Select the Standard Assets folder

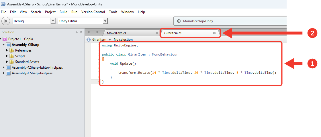click(x=27, y=62)
